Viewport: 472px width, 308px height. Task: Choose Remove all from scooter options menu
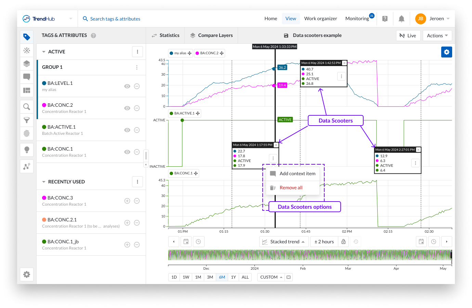(291, 188)
